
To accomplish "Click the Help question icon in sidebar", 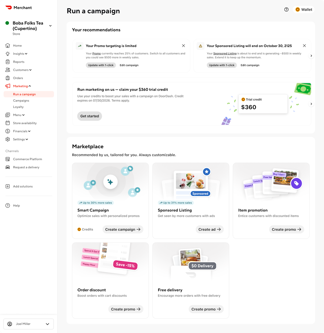I will coord(8,205).
